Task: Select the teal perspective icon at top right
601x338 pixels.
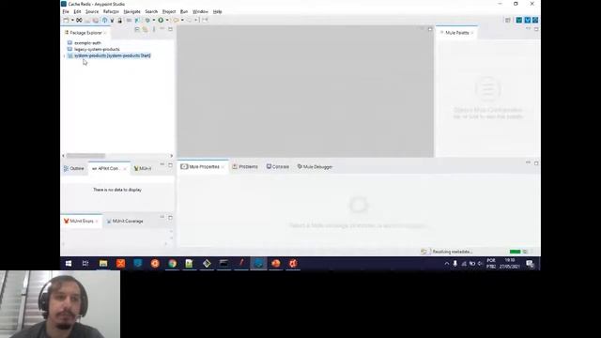Action: pyautogui.click(x=519, y=20)
